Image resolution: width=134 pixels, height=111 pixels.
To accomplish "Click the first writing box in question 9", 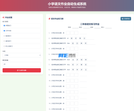I will click(68, 75).
